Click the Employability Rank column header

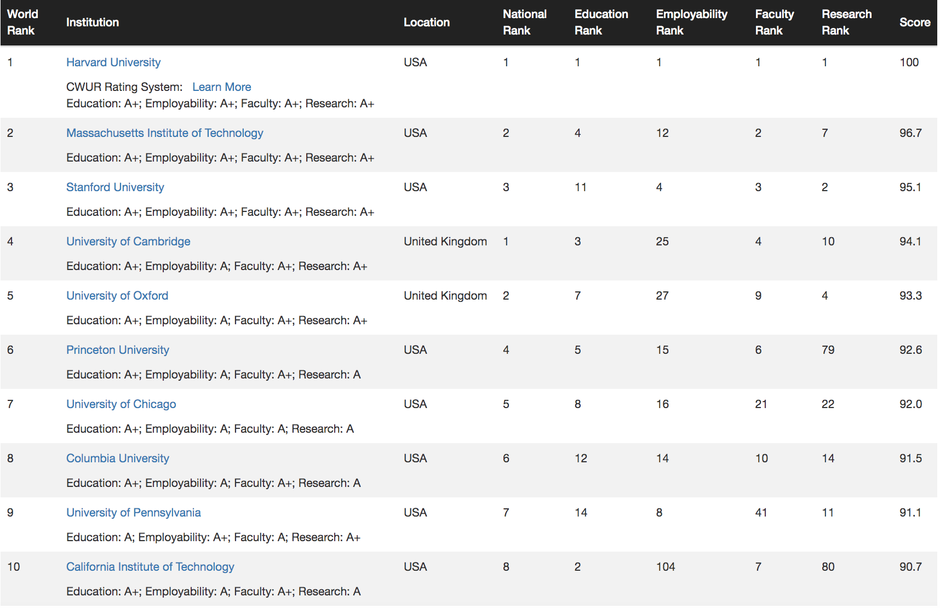(692, 22)
